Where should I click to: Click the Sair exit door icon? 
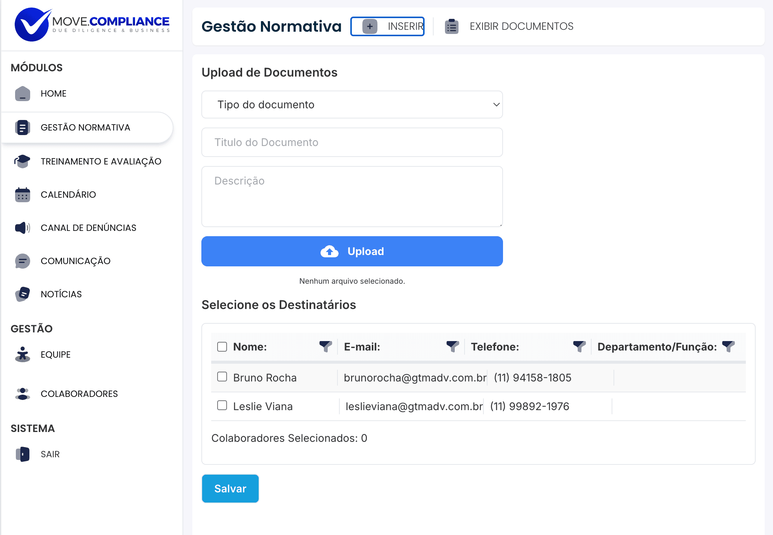coord(22,454)
